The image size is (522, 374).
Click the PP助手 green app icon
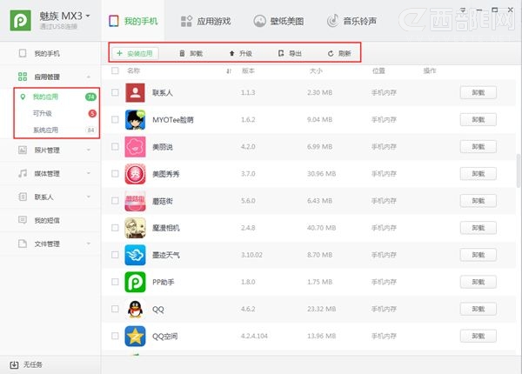[x=135, y=282]
